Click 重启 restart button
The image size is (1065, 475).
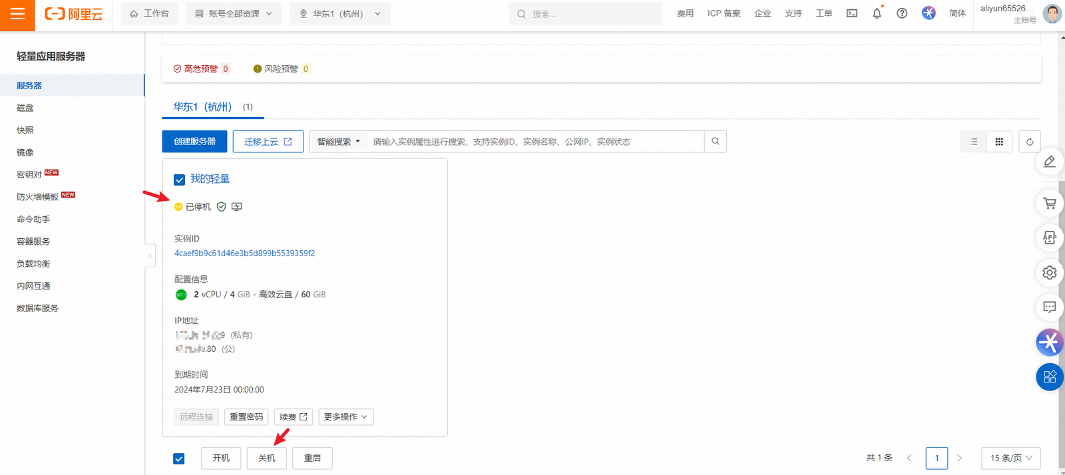[x=312, y=458]
